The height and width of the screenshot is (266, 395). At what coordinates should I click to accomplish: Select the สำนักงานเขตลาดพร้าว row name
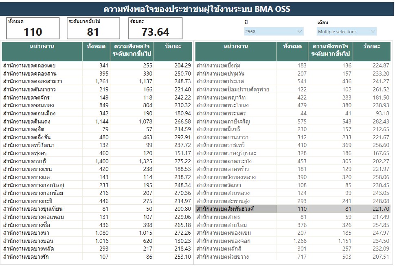[x=223, y=169]
